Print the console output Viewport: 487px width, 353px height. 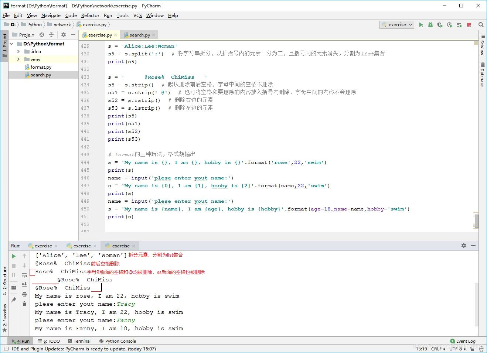24,294
